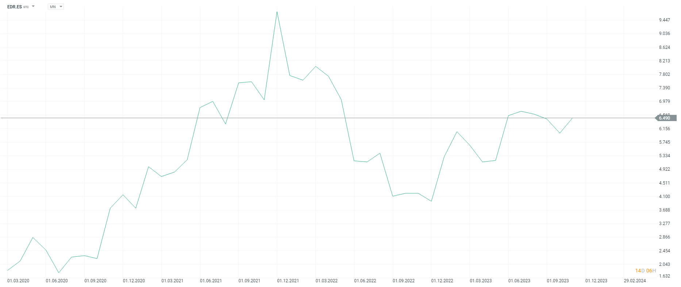Click the 01.12.2023 time axis label
The height and width of the screenshot is (287, 681).
[x=596, y=281]
